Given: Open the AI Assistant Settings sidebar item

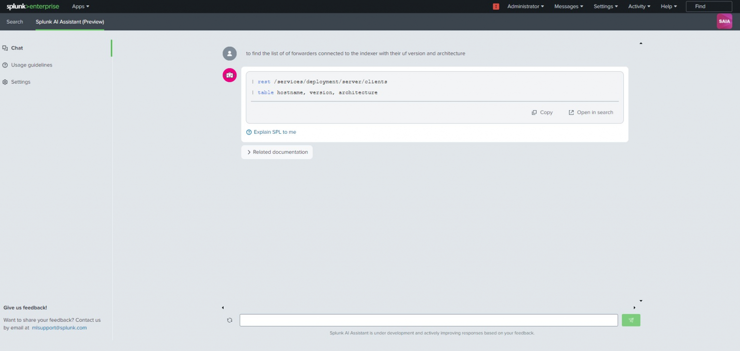Looking at the screenshot, I should pyautogui.click(x=21, y=82).
